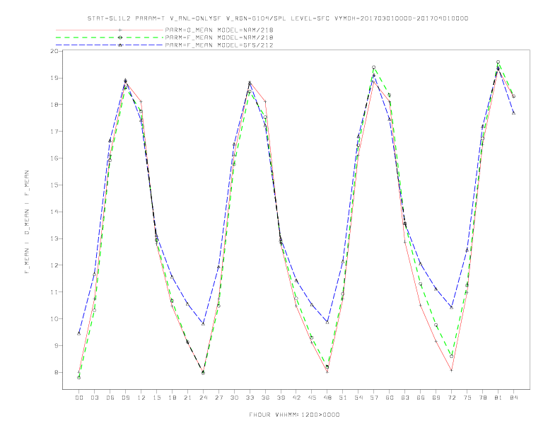The height and width of the screenshot is (433, 560).
Task: Click the red observed plus point at hour 72
Action: pyautogui.click(x=451, y=371)
